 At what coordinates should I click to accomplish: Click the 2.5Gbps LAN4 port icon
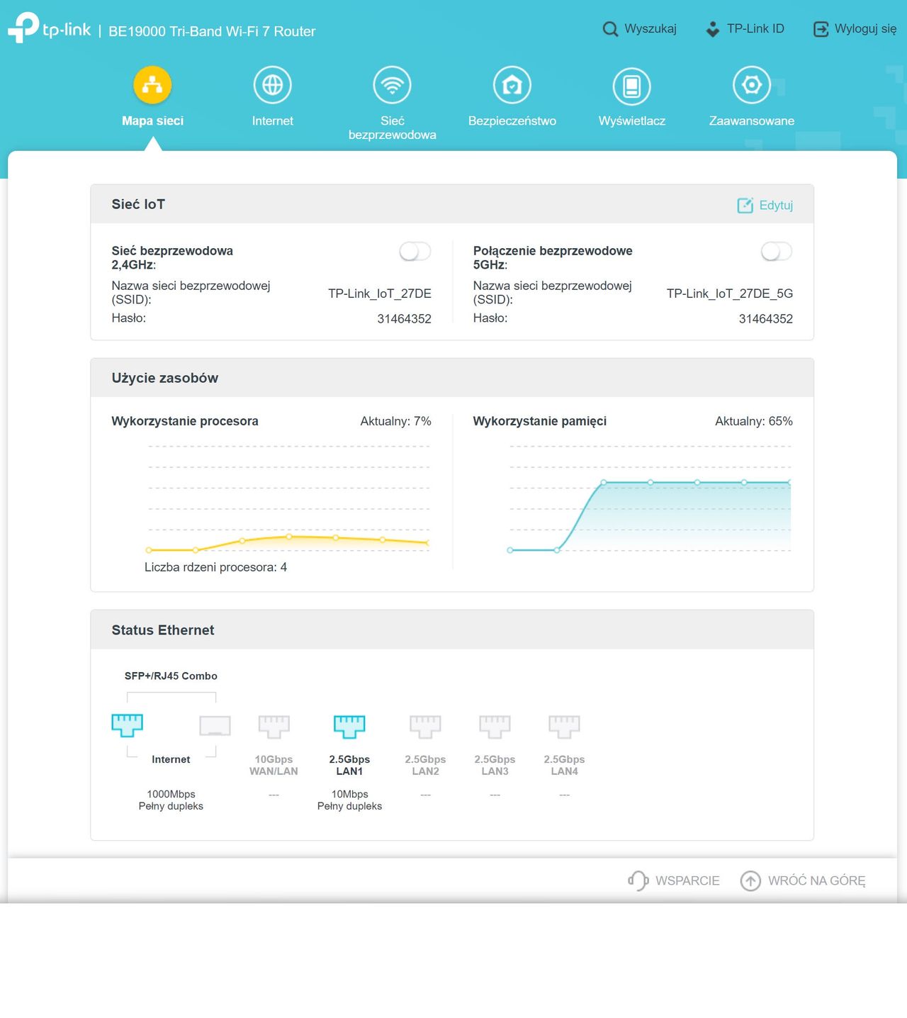(565, 726)
